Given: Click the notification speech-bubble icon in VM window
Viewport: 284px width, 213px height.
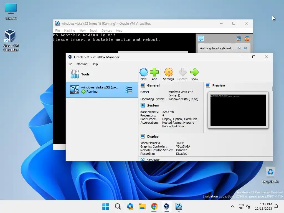Looking at the screenshot, I should (x=201, y=38).
